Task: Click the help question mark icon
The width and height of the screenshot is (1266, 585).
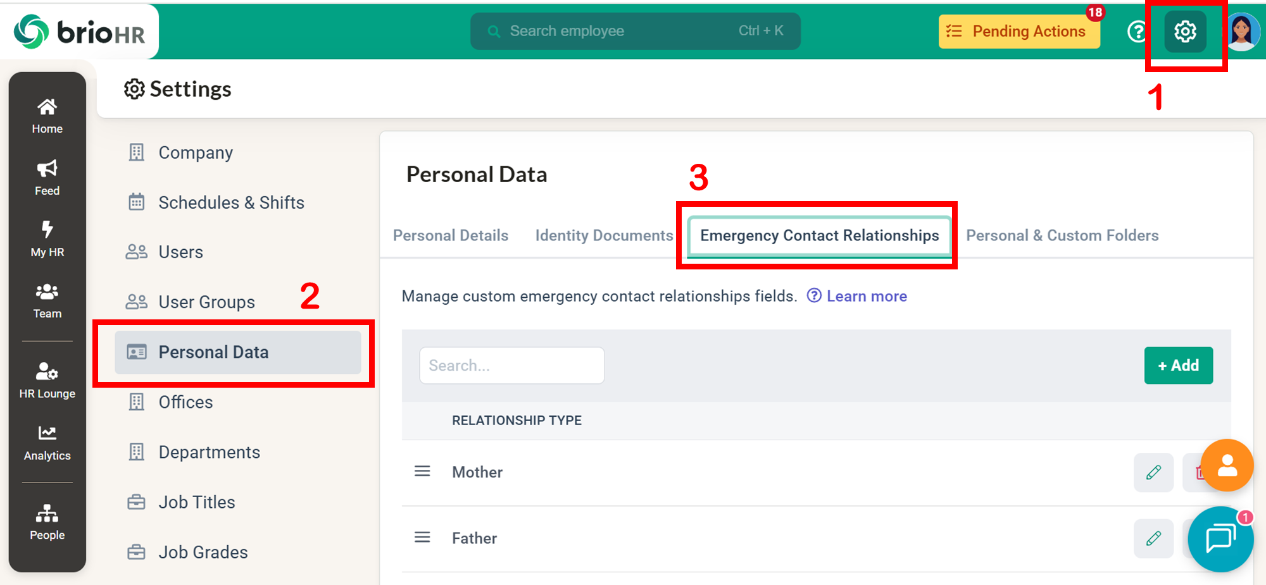Action: (1138, 31)
